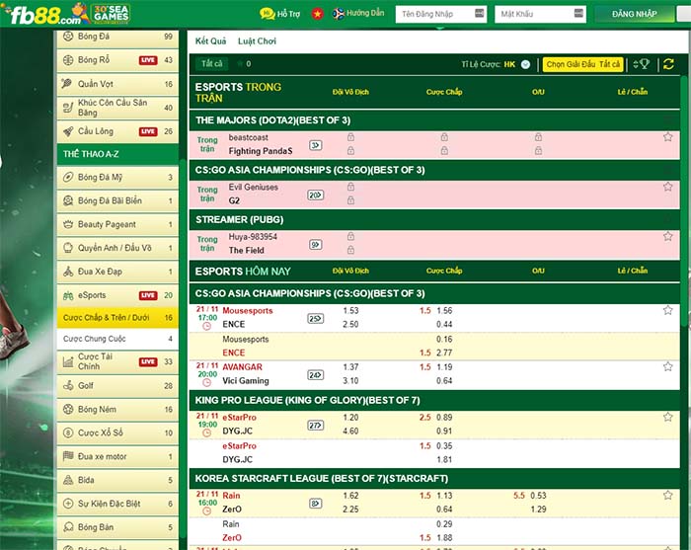This screenshot has height=550, width=691.
Task: Favorite the Huya-983954 vs The Field match
Action: (667, 236)
